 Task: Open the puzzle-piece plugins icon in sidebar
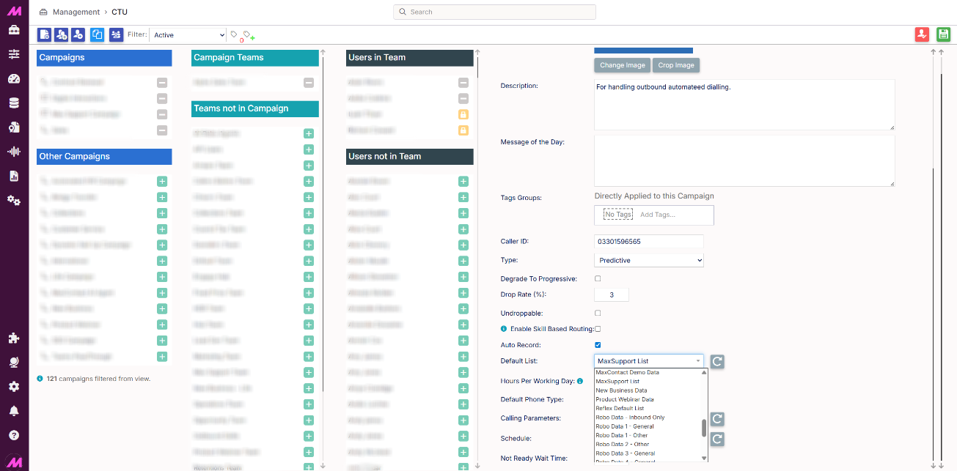14,338
